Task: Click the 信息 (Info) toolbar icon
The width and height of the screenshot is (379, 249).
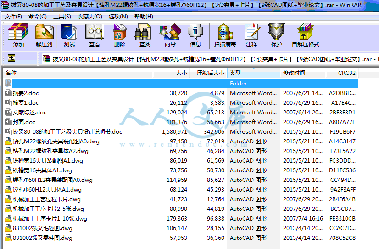Action: [x=195, y=32]
